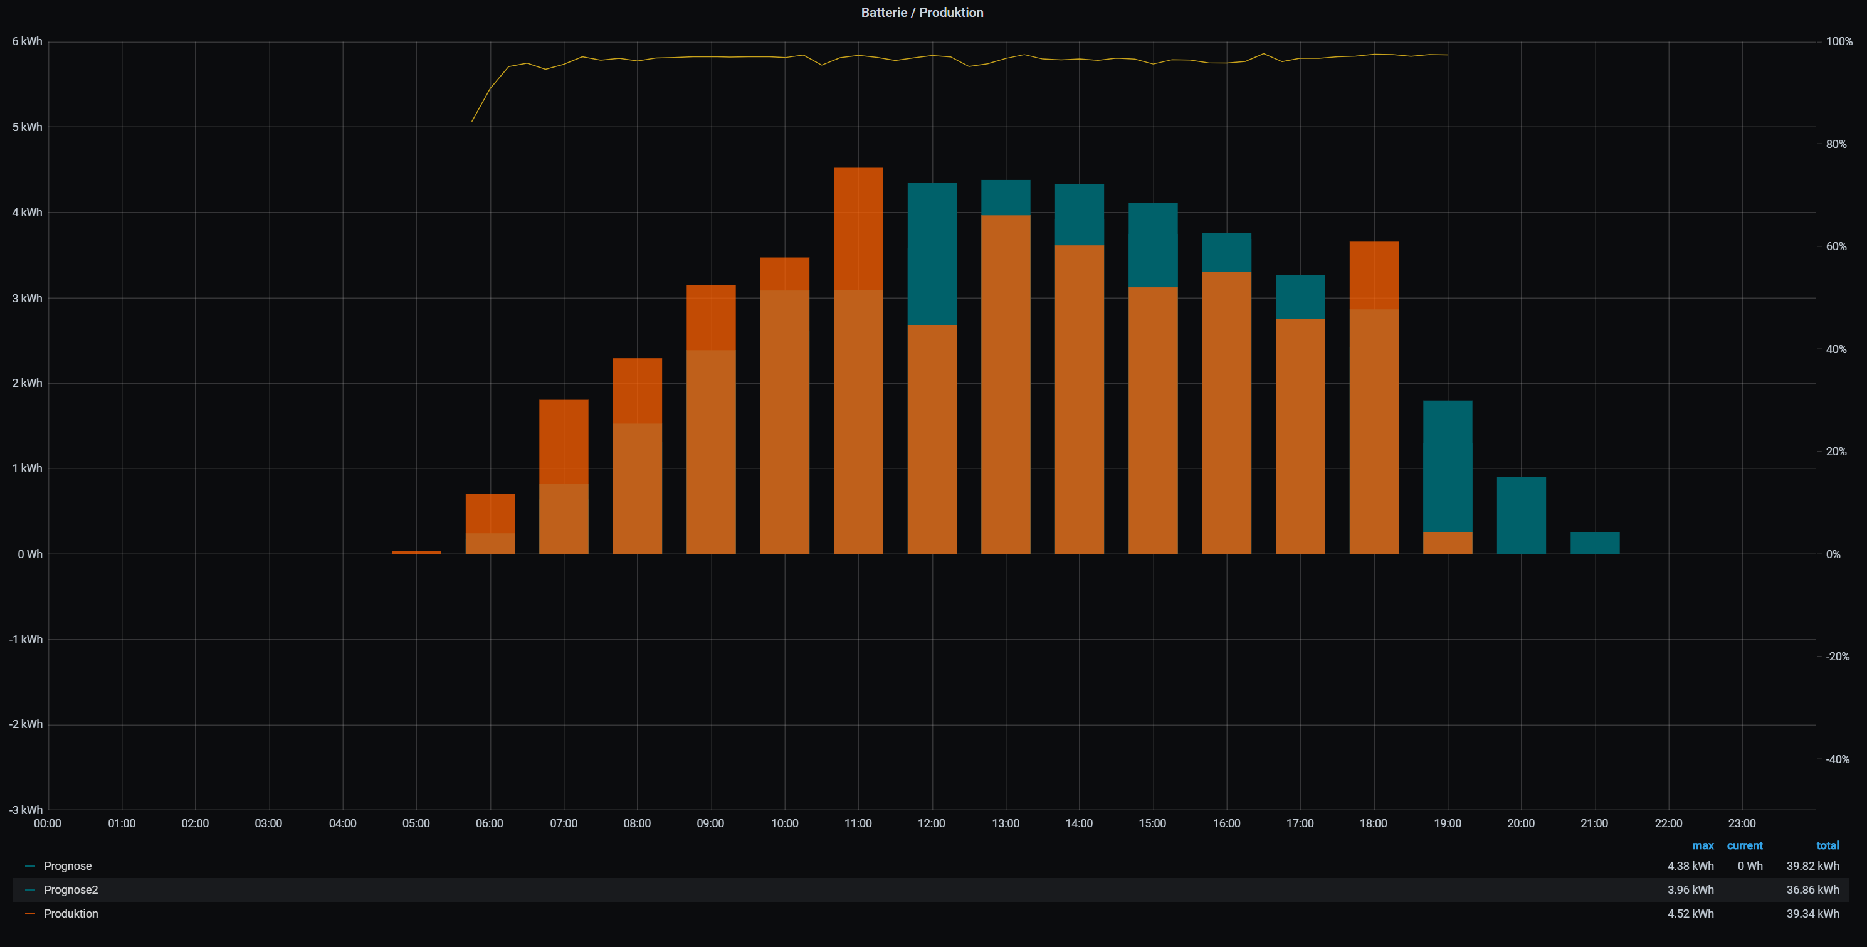Toggle the Prognose series in legend

tap(68, 866)
